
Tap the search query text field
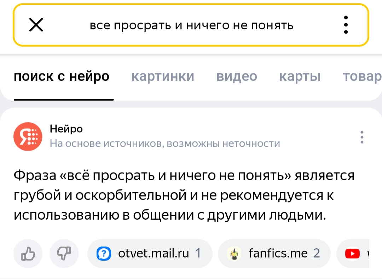pyautogui.click(x=191, y=25)
